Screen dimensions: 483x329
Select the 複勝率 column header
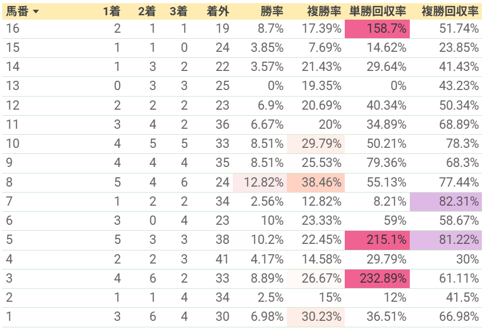(x=324, y=11)
